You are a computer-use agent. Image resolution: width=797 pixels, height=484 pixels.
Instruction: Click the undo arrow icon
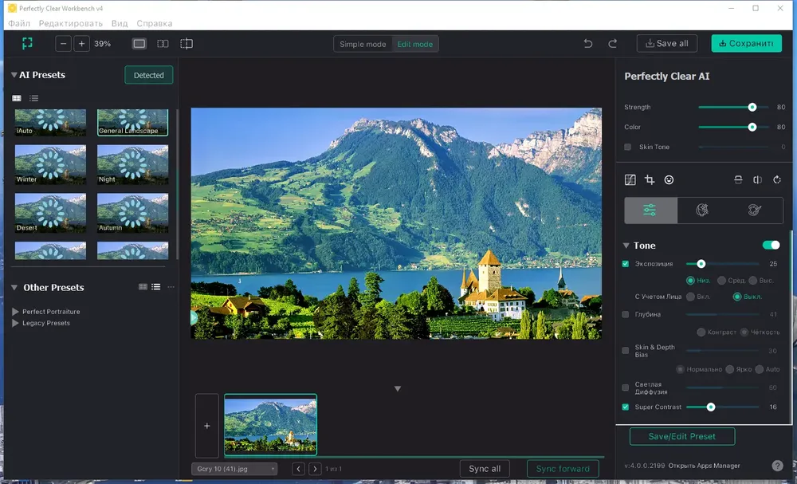click(x=588, y=44)
